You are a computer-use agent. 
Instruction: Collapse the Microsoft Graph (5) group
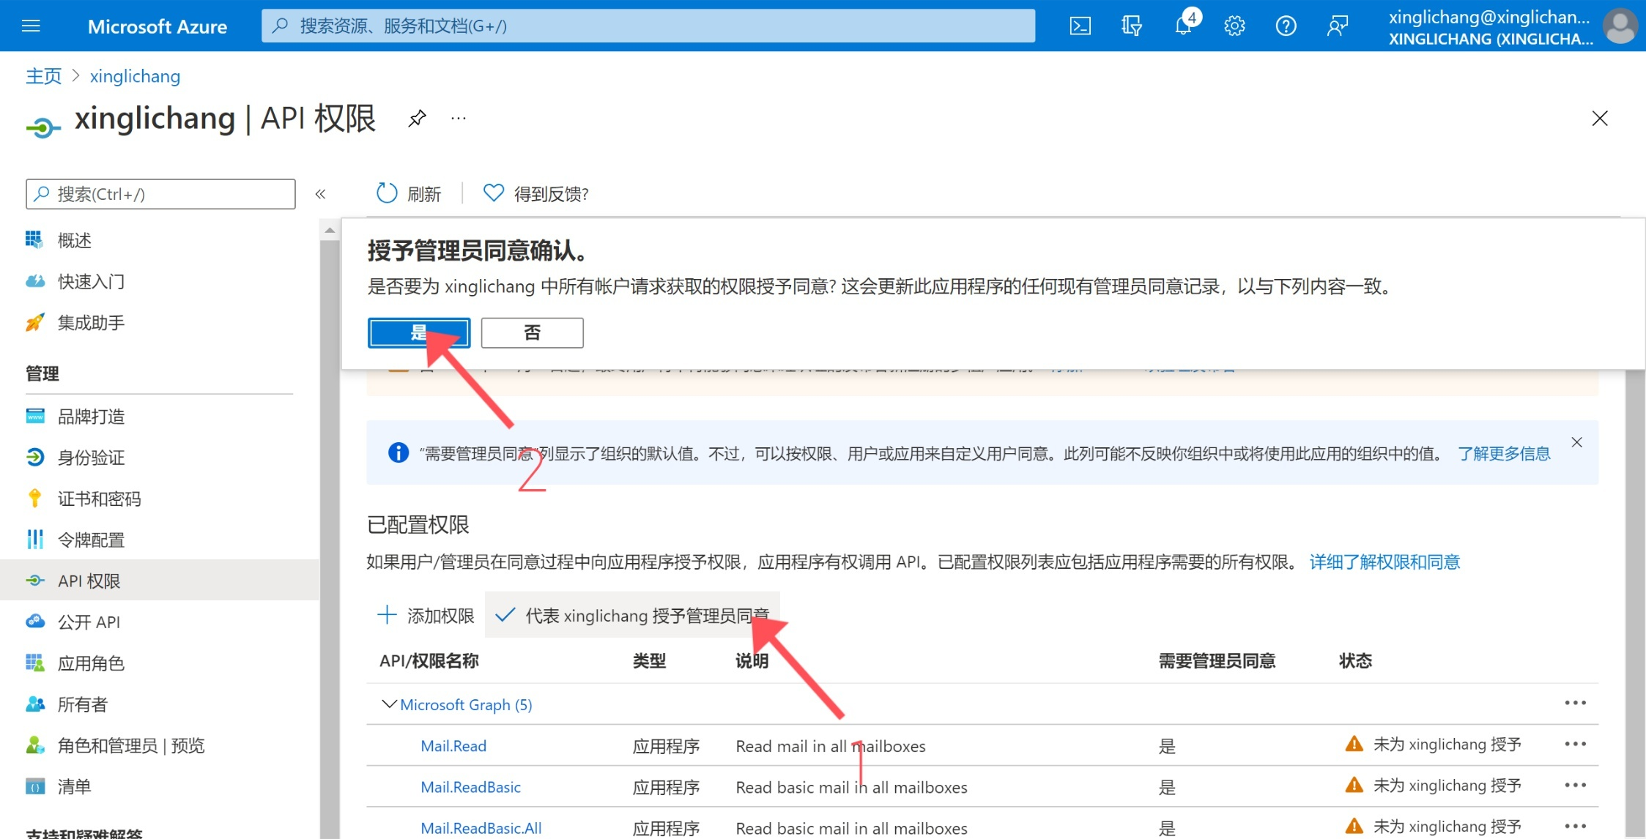(x=388, y=704)
